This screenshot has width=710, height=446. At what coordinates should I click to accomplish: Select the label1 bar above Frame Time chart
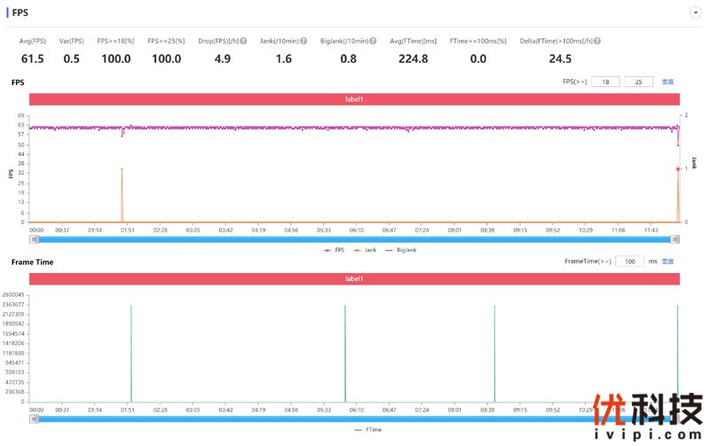pos(354,279)
